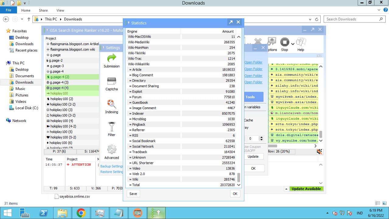Screen dimensions: 389x219
Task: Open the Submission settings section
Action: [112, 60]
